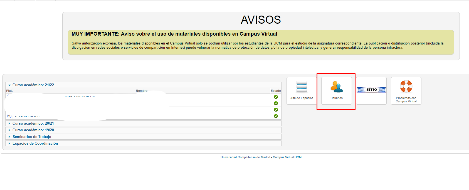Click the Usuarios label text

tap(336, 98)
